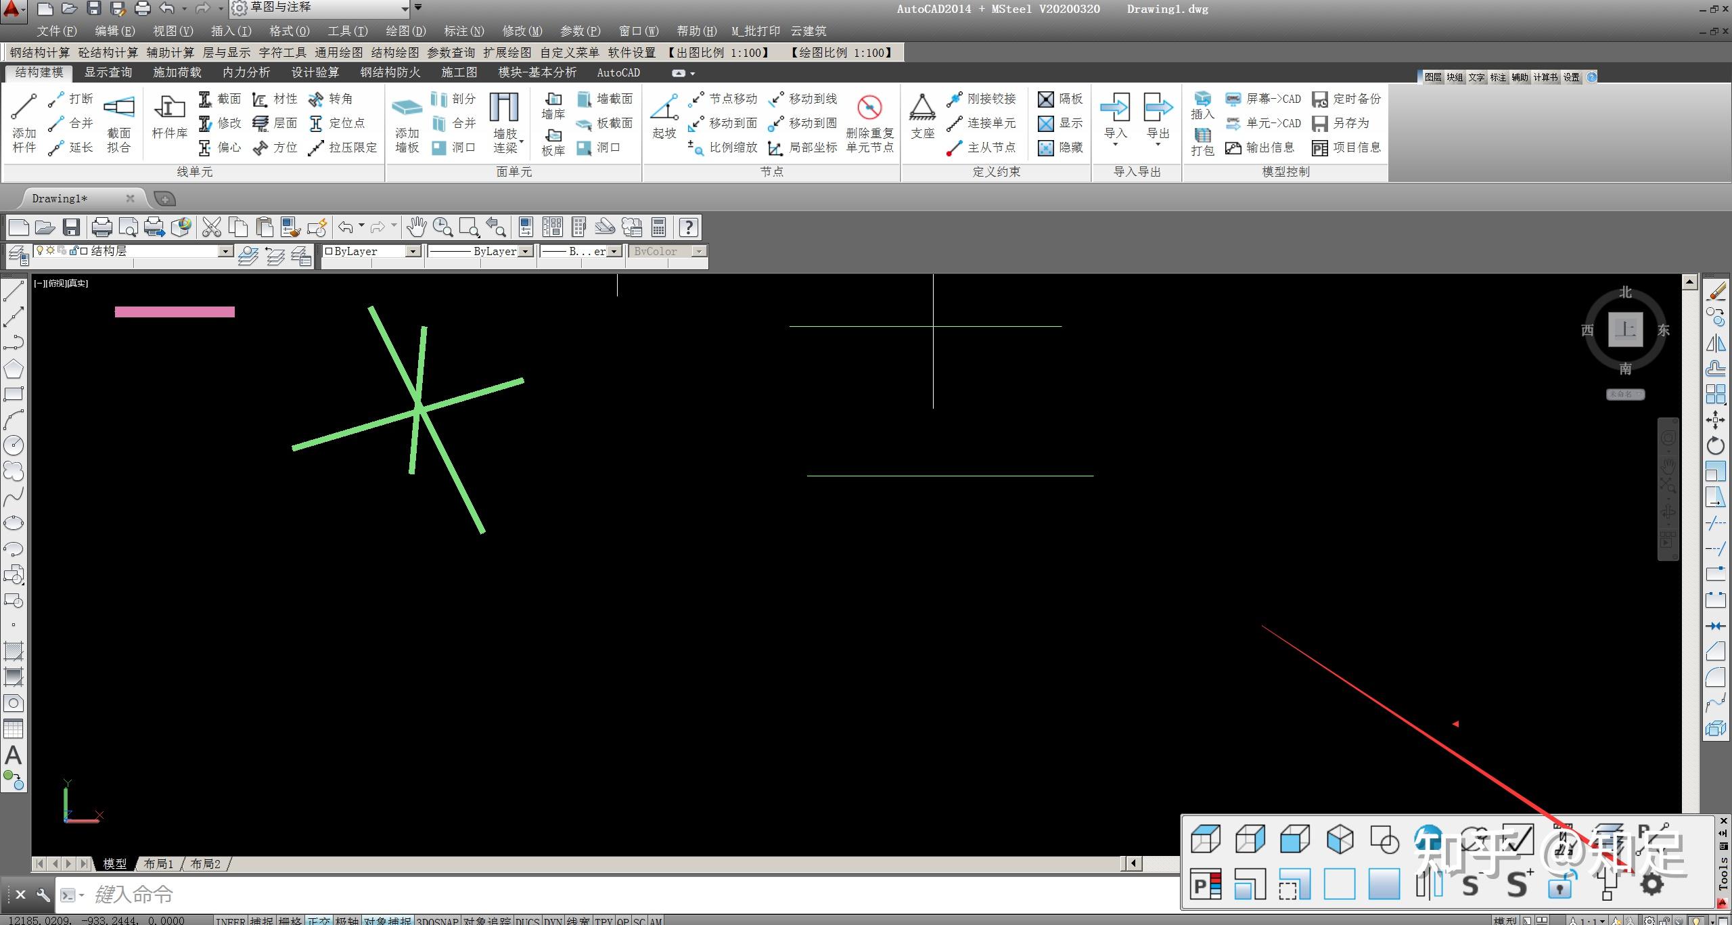Click the pan hand tool in toolbar
Viewport: 1732px width, 925px height.
coord(416,227)
